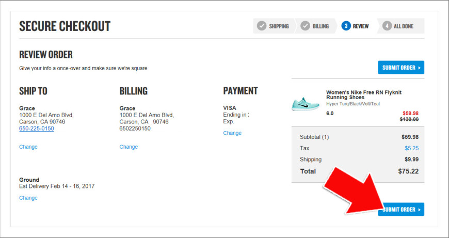
Task: Select the Review step indicator
Action: (x=356, y=26)
